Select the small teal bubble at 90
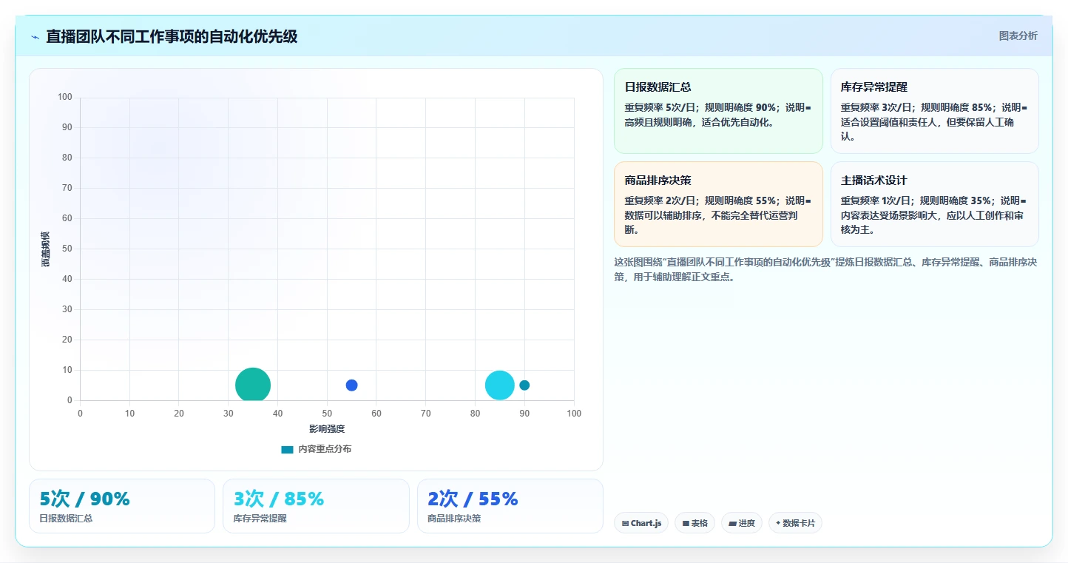This screenshot has width=1068, height=563. (524, 385)
